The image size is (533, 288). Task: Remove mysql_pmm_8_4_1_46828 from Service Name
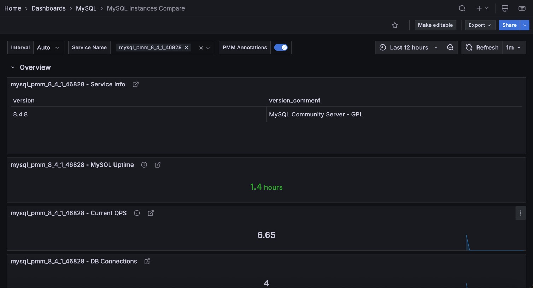click(x=186, y=47)
